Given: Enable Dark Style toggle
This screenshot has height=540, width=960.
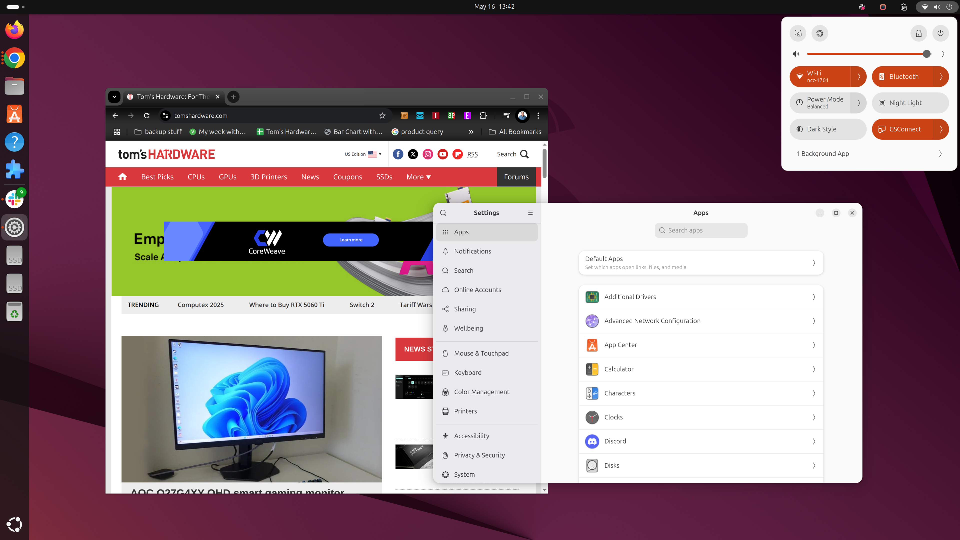Looking at the screenshot, I should point(828,129).
